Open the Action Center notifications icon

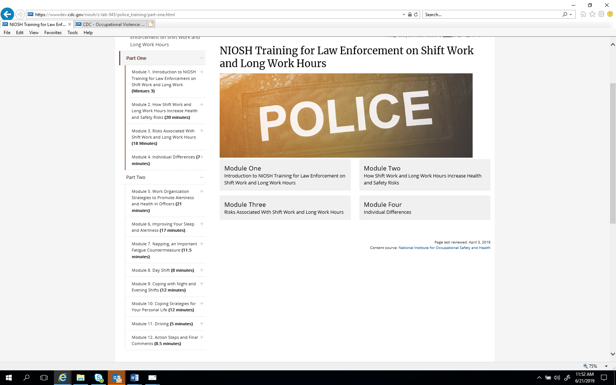coord(604,378)
